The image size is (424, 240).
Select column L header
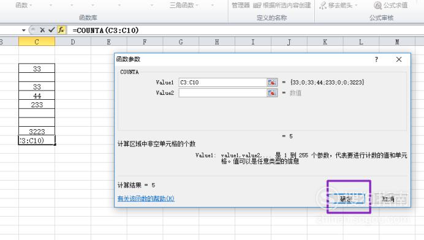(x=361, y=42)
